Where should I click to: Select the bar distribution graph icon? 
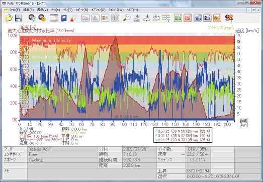coord(95,18)
